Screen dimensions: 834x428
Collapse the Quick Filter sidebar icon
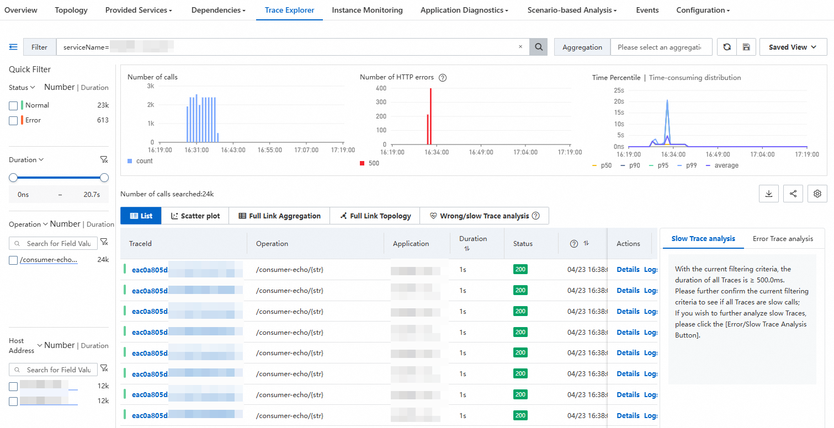tap(13, 47)
